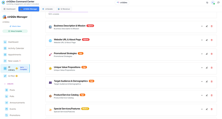222x119 pixels.
Task: Click the Setup Complete badge
Action: [x=15, y=31]
